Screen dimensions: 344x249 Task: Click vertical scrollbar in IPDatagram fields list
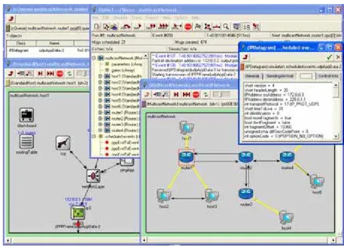pos(336,111)
